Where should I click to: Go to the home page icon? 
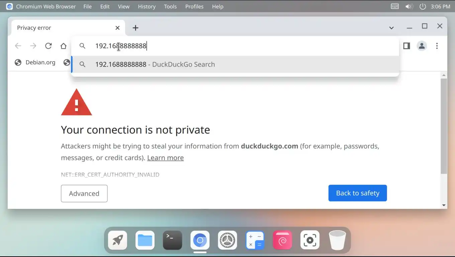pyautogui.click(x=64, y=46)
